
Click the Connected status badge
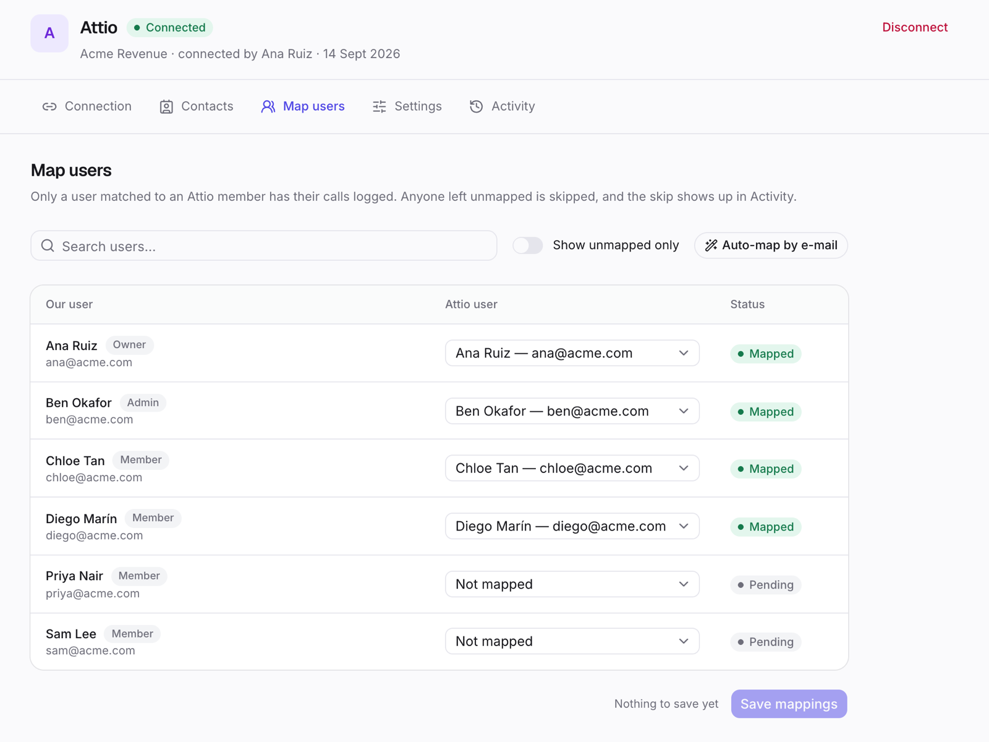[x=170, y=28]
